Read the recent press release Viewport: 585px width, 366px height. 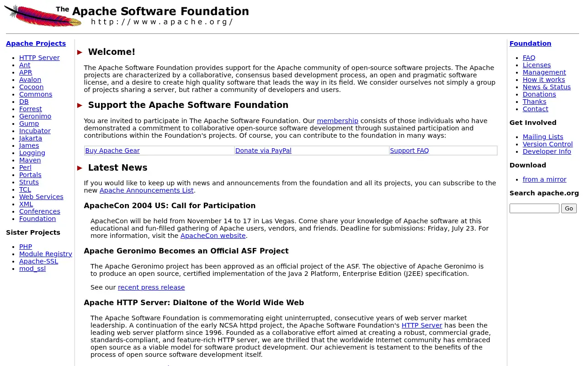[x=151, y=287]
